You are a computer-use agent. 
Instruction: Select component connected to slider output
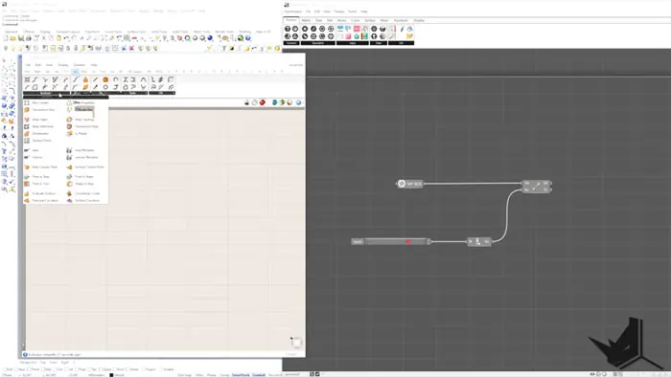[479, 242]
